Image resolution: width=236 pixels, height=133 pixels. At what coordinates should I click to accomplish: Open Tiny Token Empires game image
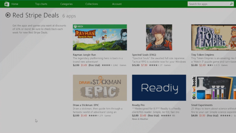[214, 37]
